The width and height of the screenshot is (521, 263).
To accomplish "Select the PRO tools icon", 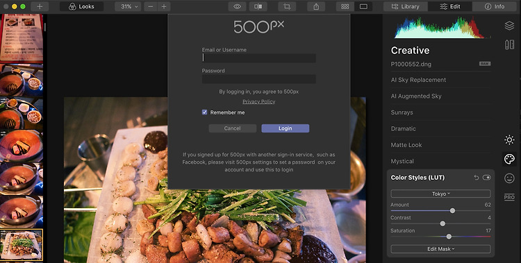I will [509, 197].
